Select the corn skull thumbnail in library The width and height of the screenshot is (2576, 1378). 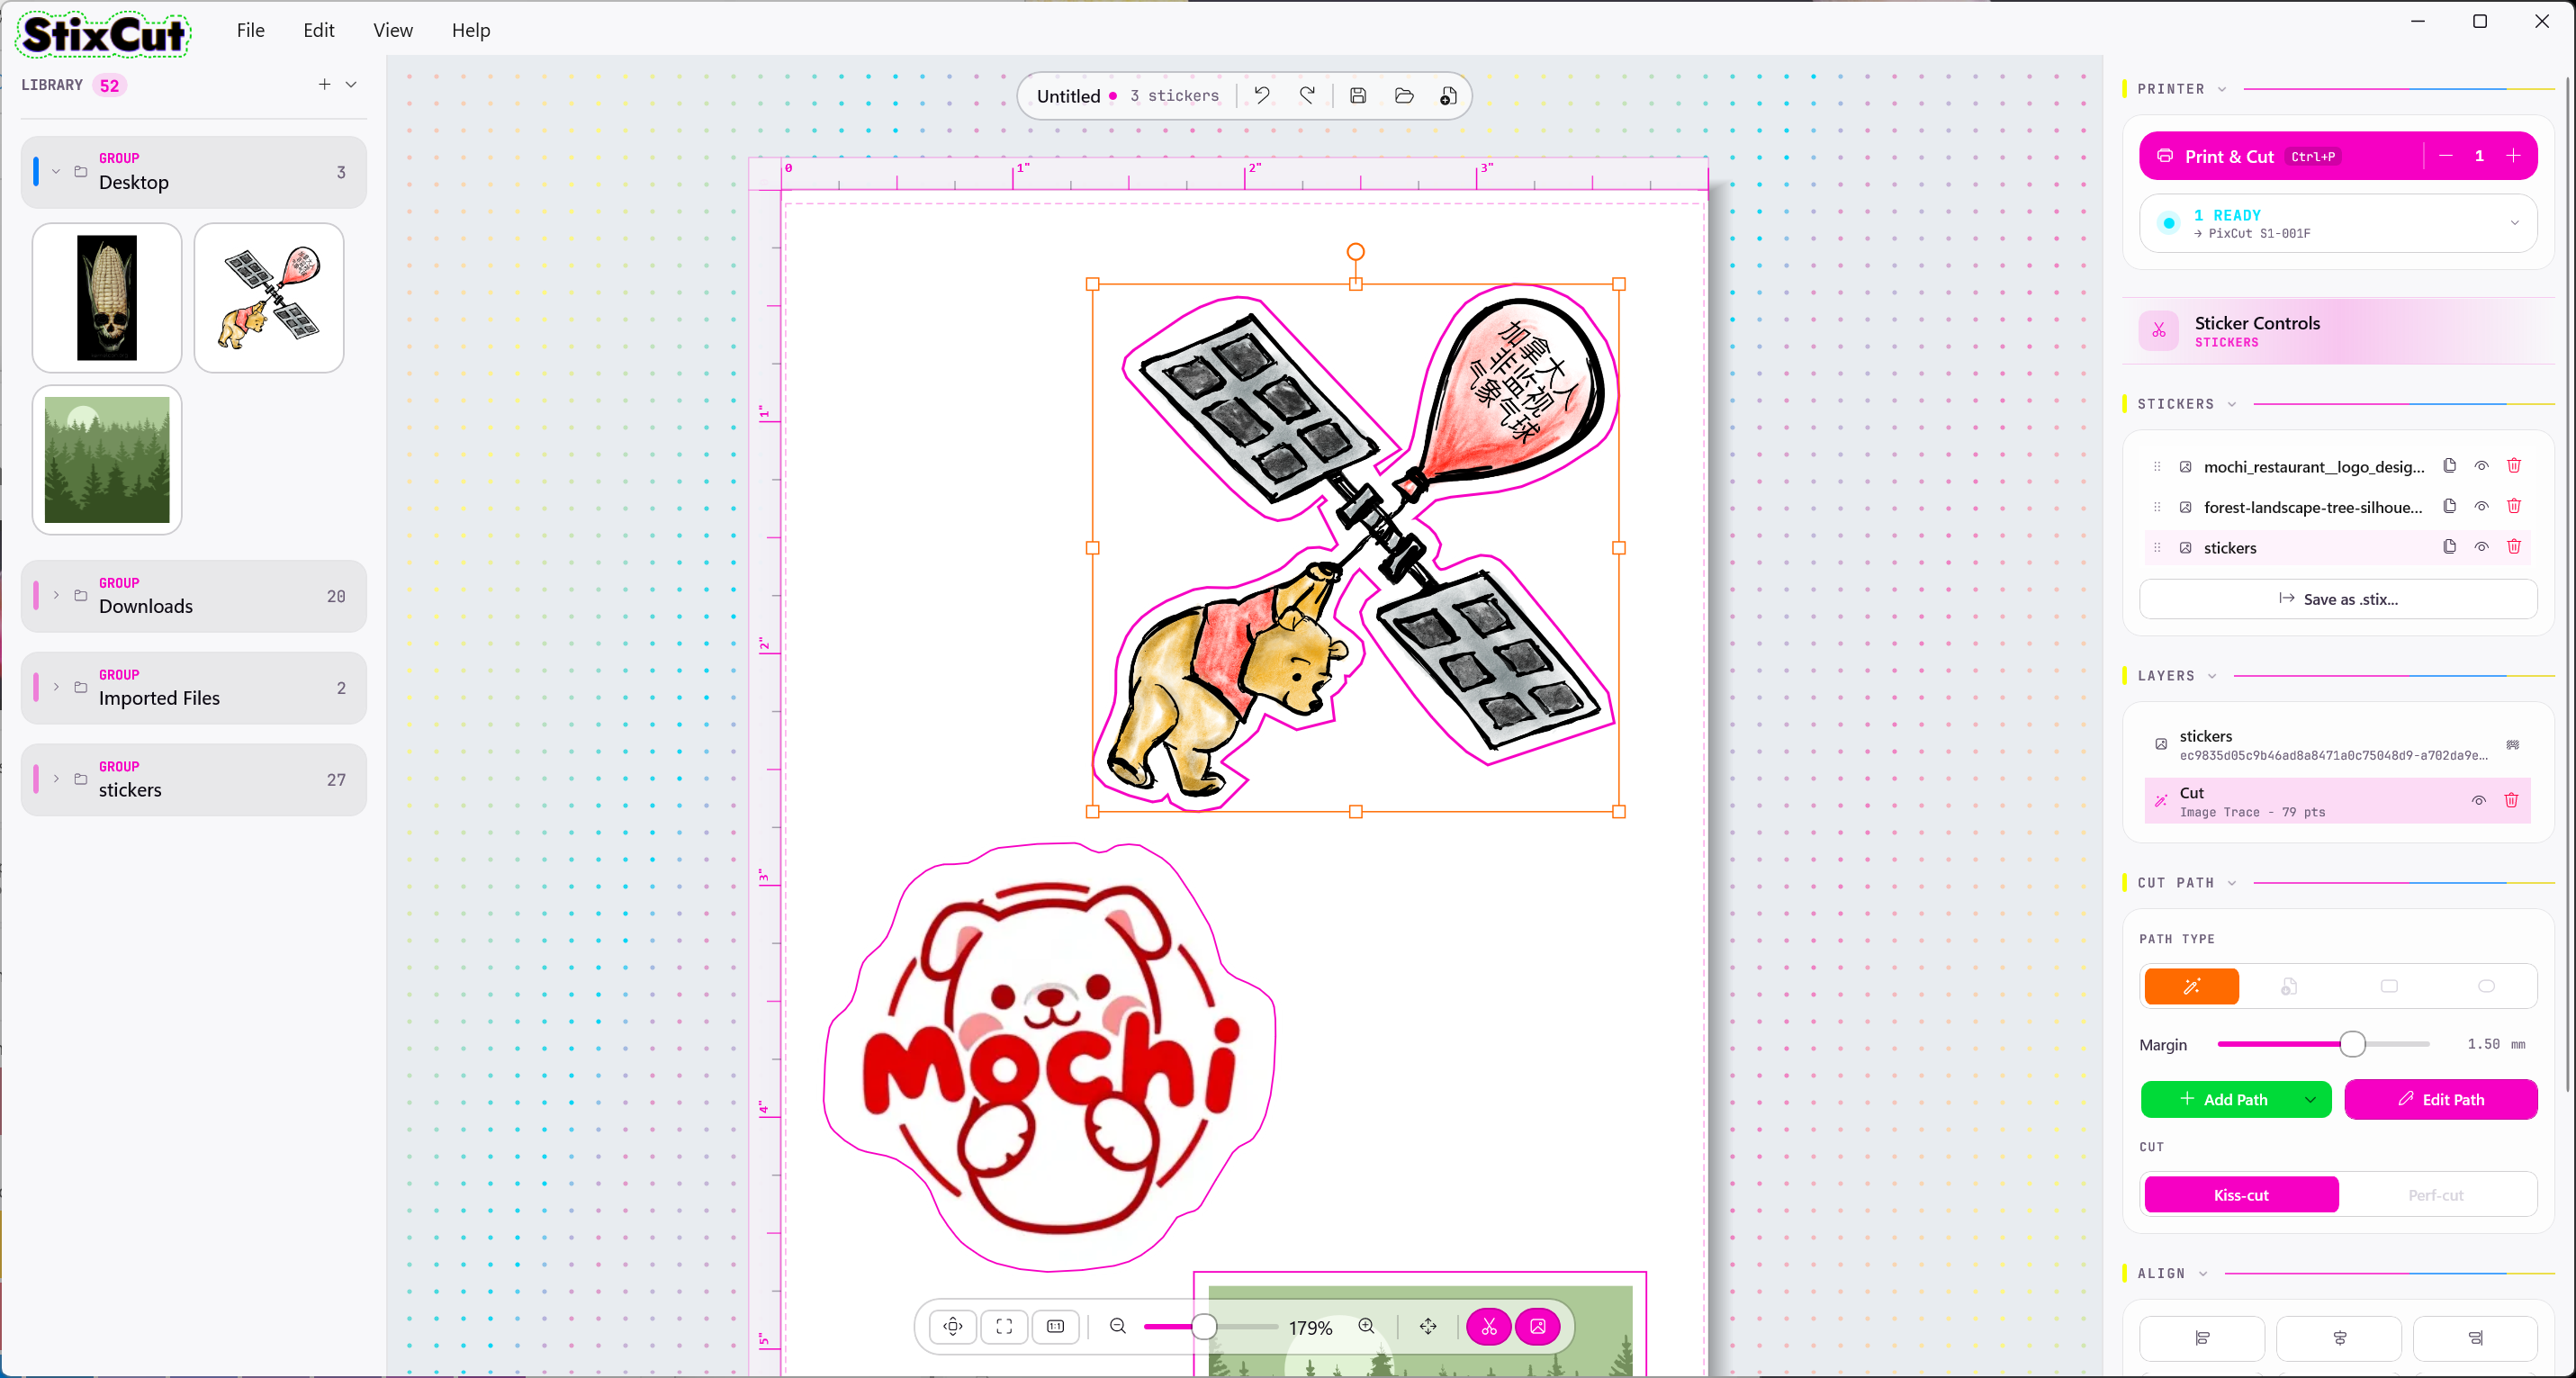(x=107, y=298)
